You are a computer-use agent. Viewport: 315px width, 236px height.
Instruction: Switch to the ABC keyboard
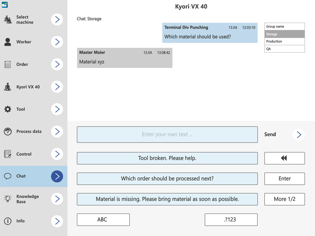point(103,220)
